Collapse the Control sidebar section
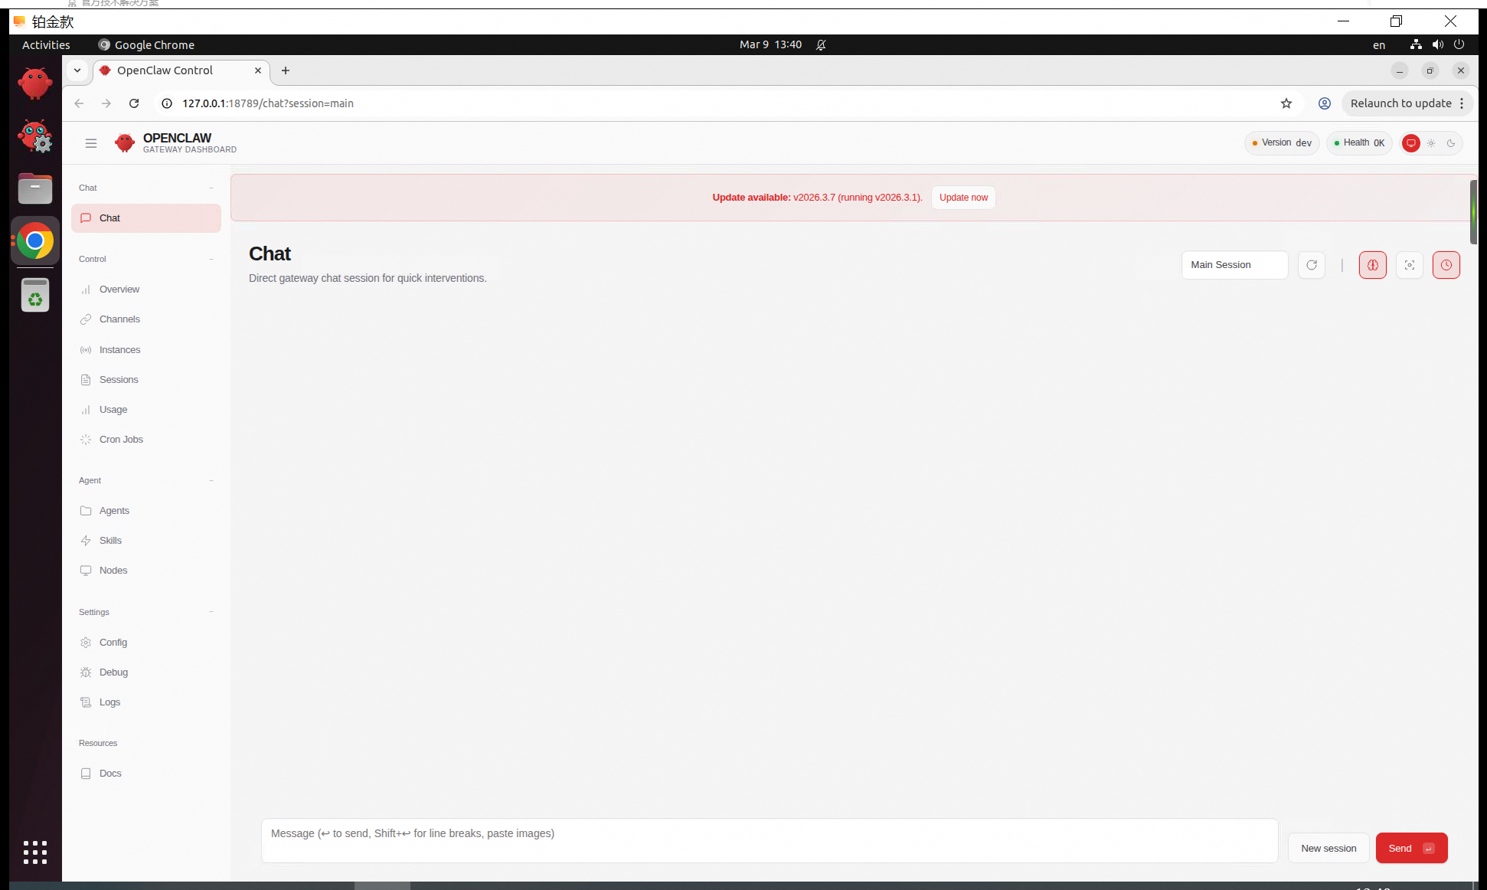 pyautogui.click(x=211, y=259)
